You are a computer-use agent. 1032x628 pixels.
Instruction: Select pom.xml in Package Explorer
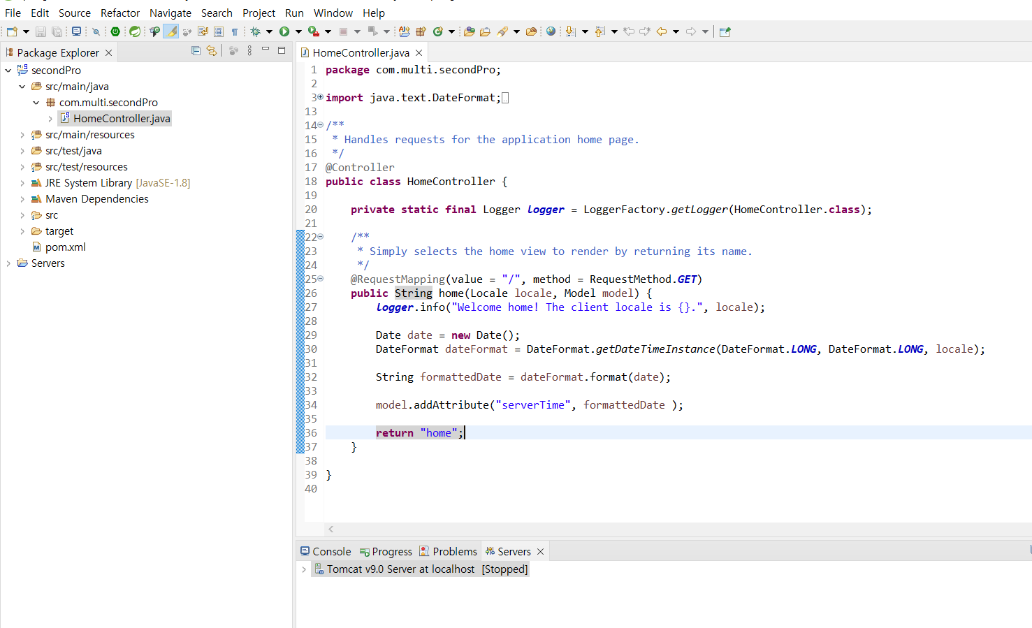point(59,247)
